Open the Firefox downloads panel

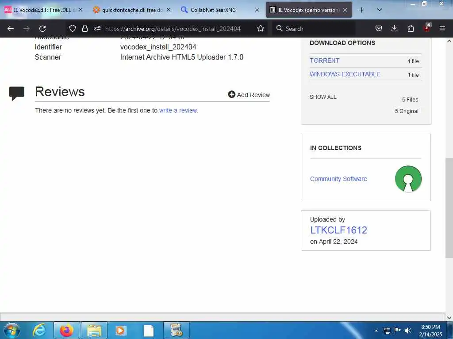point(394,28)
